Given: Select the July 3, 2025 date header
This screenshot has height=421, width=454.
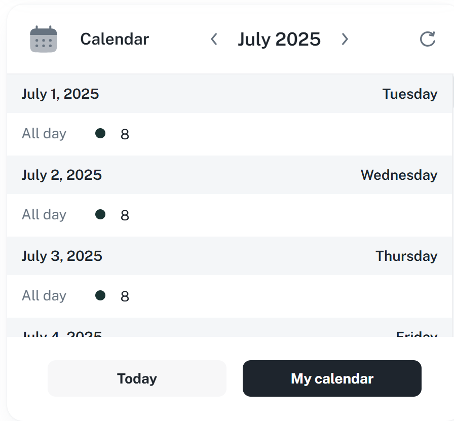Looking at the screenshot, I should pyautogui.click(x=62, y=256).
